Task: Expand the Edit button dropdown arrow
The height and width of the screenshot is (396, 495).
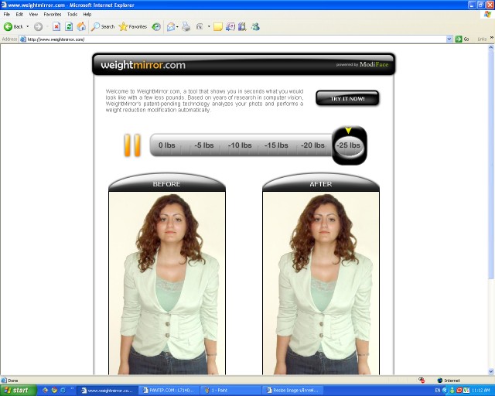Action: [209, 27]
